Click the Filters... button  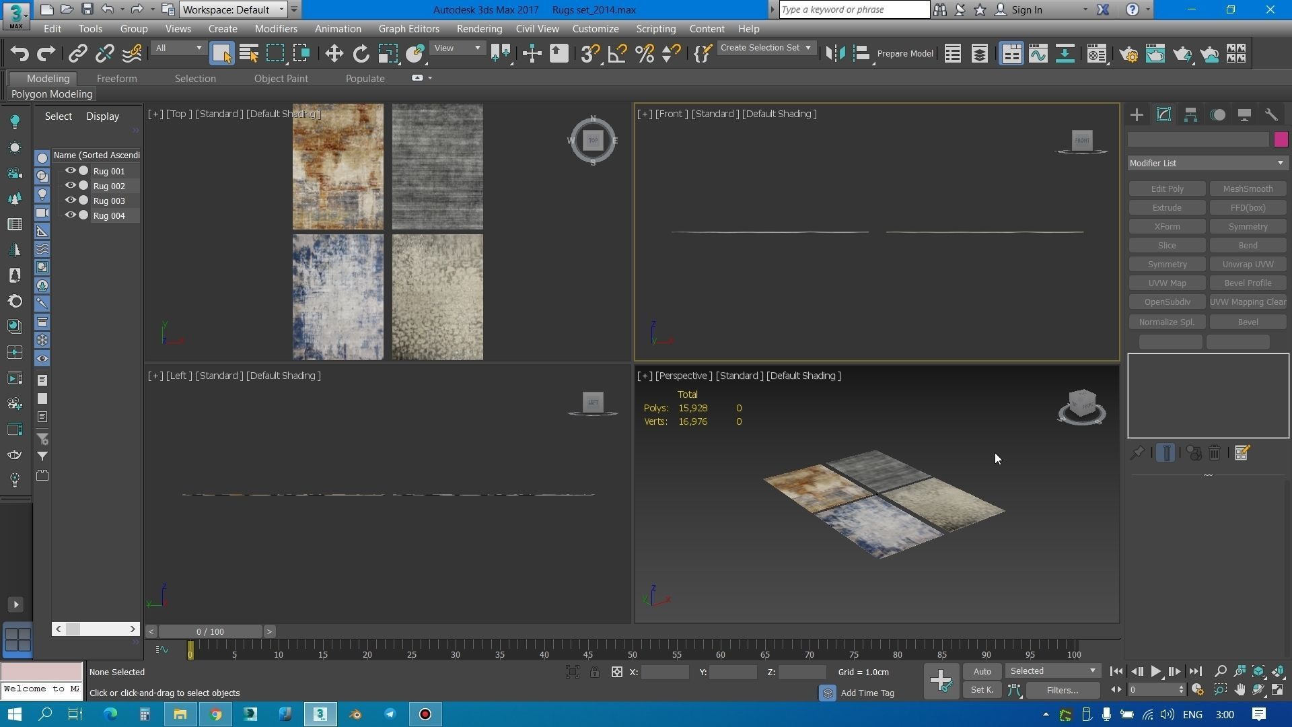click(x=1063, y=690)
